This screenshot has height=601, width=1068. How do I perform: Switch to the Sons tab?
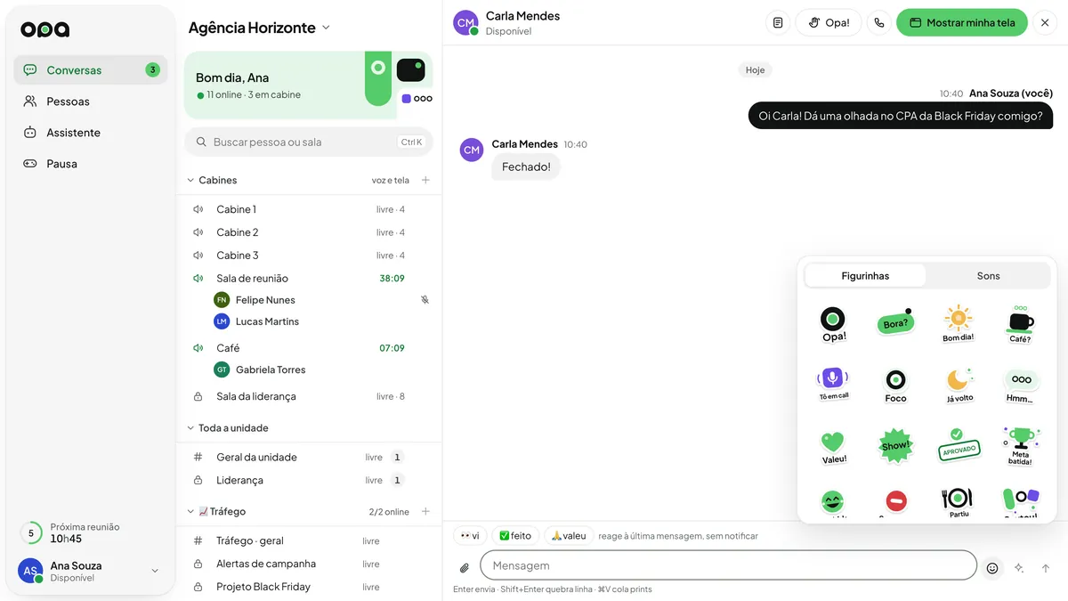coord(988,276)
